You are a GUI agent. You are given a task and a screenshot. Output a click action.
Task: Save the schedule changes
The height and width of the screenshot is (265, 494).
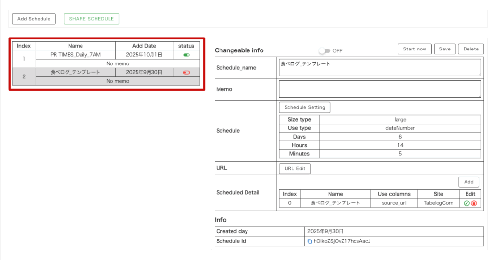[x=445, y=49]
